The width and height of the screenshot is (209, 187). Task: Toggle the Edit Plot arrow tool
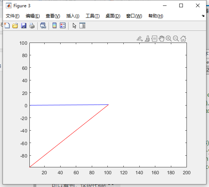(x=74, y=26)
